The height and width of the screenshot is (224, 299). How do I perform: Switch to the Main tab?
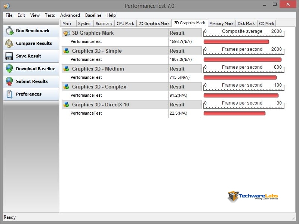(x=68, y=24)
